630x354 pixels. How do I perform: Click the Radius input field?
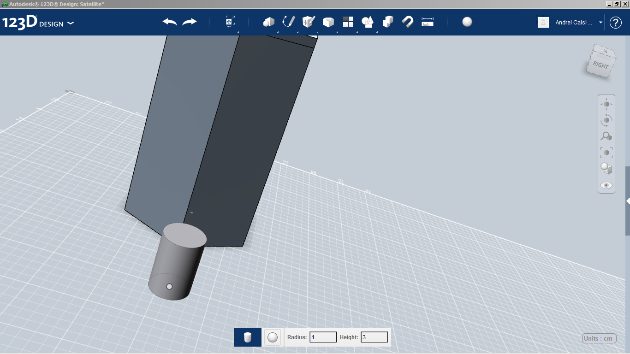pos(323,337)
